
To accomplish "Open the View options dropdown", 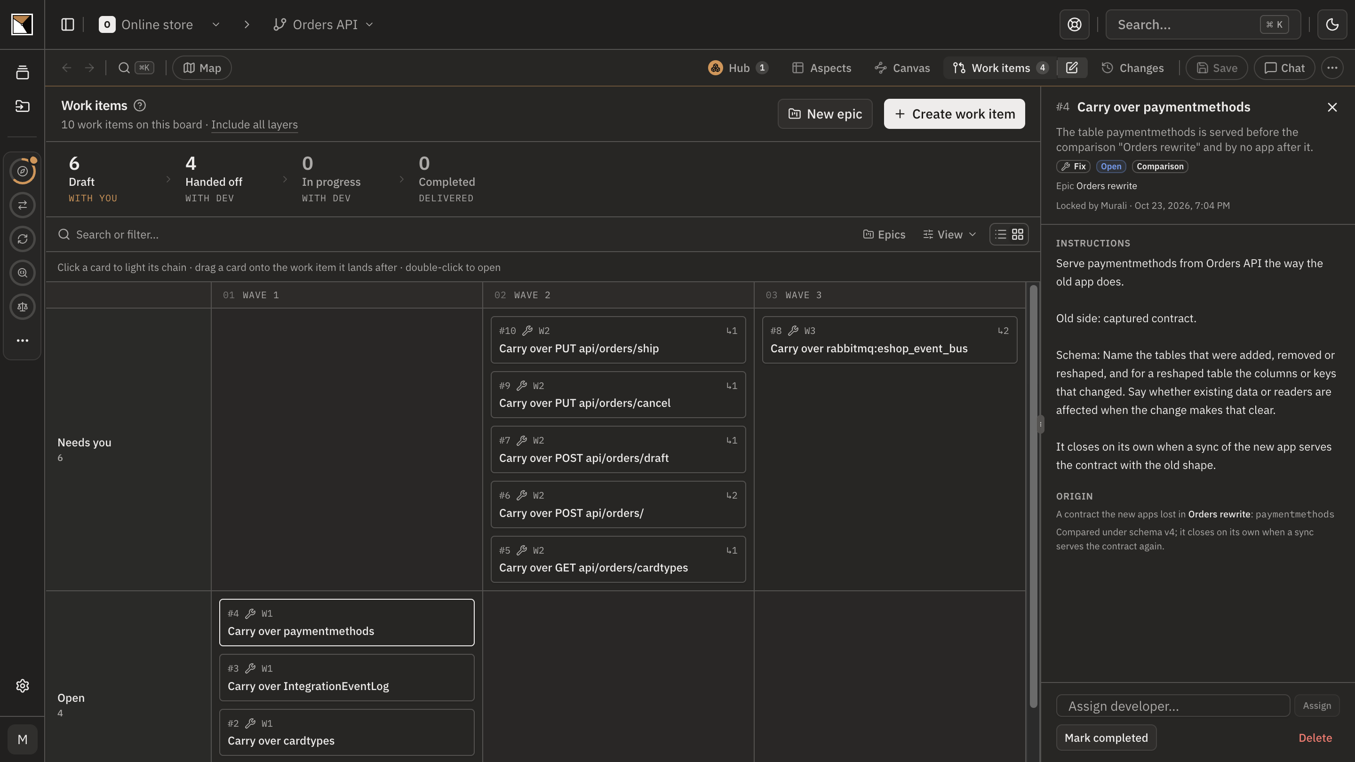I will click(949, 235).
